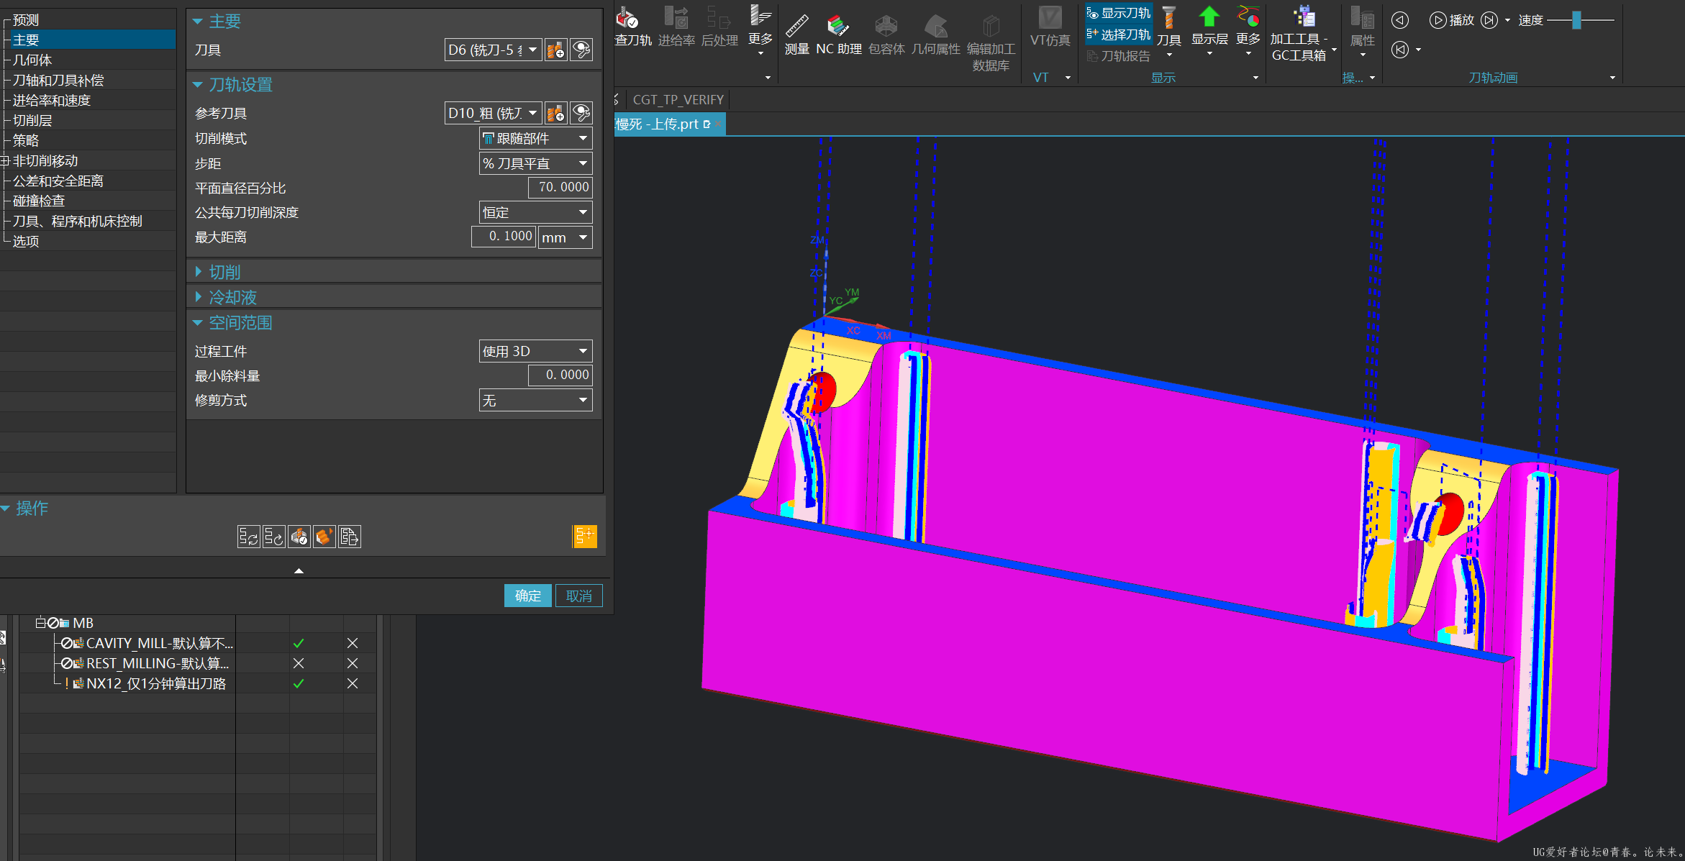Switch to the CGT_TP_VERIFY tab

coord(678,100)
